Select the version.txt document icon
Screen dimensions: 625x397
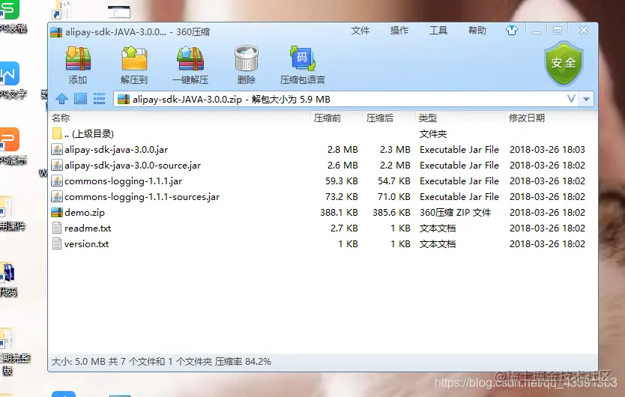[57, 244]
